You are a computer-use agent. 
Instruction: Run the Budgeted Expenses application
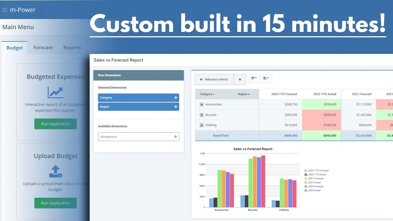coord(56,124)
